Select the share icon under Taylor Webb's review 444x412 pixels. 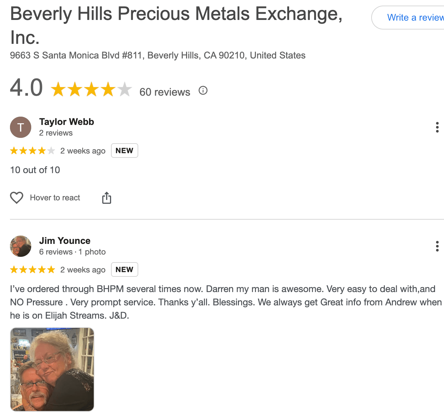[106, 198]
